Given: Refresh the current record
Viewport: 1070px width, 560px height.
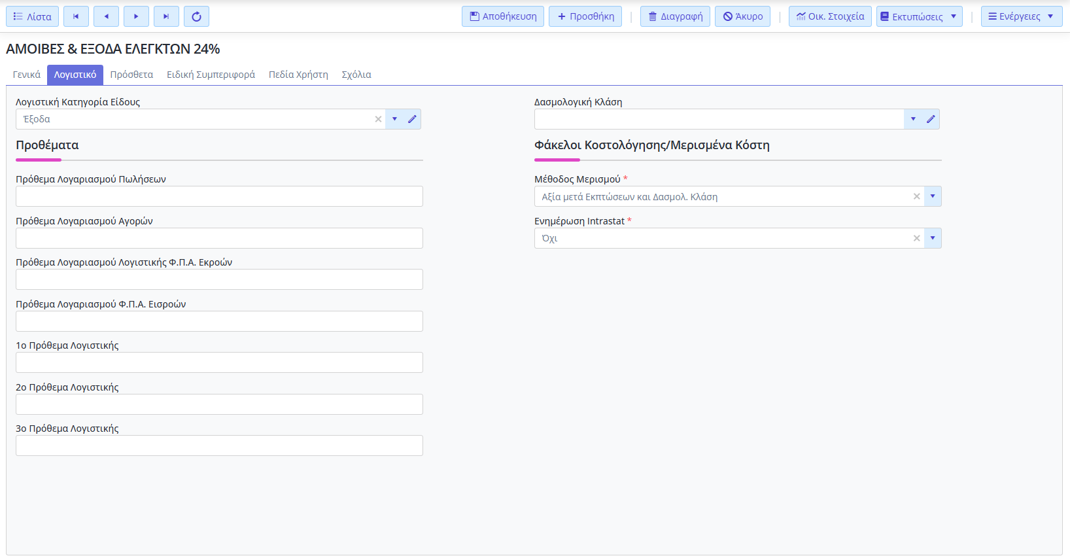Looking at the screenshot, I should [196, 16].
